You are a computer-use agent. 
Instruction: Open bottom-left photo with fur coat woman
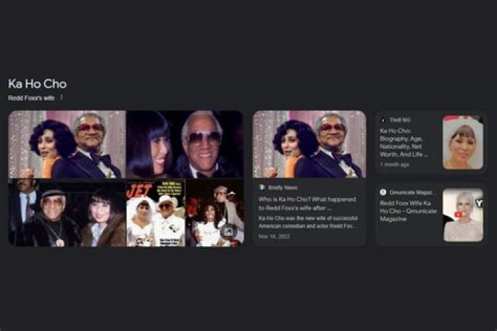pos(67,213)
